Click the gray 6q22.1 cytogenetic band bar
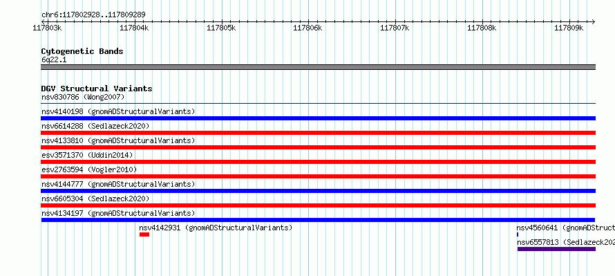The image size is (615, 276). 318,67
